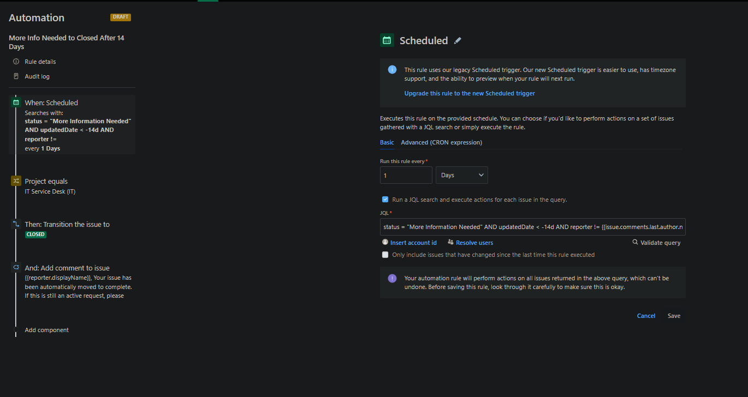This screenshot has height=397, width=748.
Task: Switch to the Basic tab
Action: [387, 142]
